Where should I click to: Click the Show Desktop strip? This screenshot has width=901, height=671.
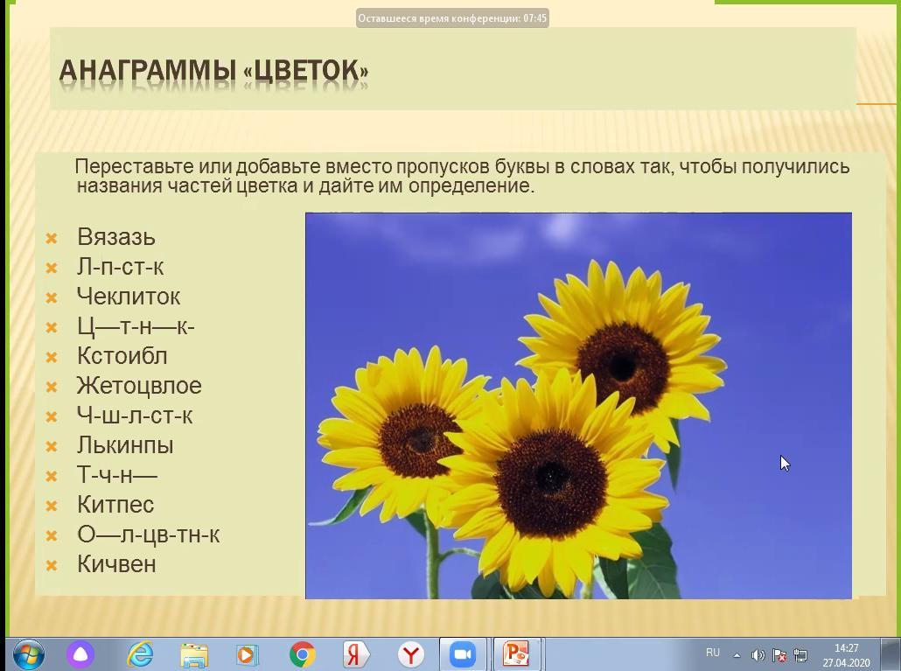[x=891, y=654]
